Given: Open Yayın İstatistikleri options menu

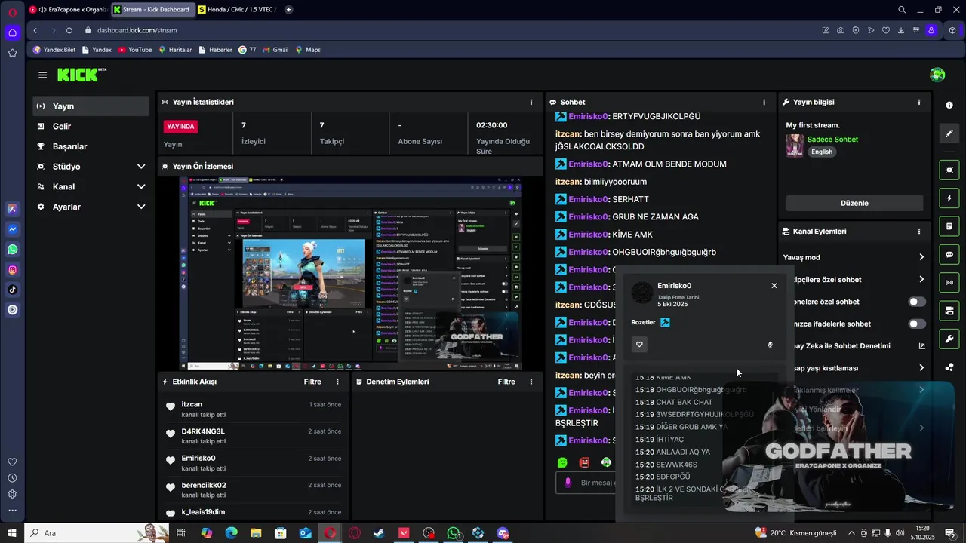Looking at the screenshot, I should [531, 102].
